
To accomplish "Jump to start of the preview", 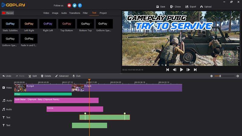I will point(168,70).
